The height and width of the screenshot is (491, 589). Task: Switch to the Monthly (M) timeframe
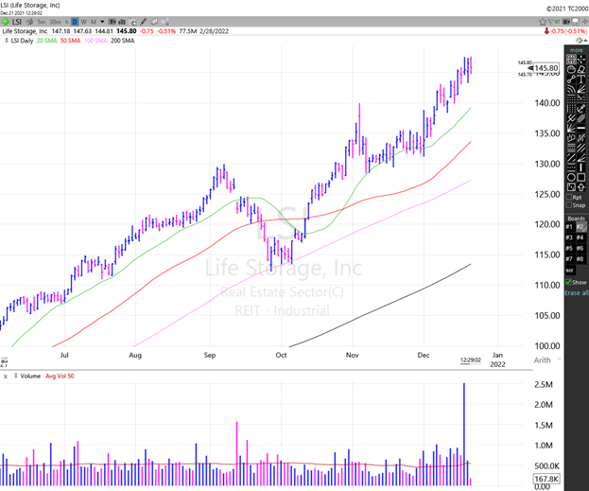tap(94, 22)
